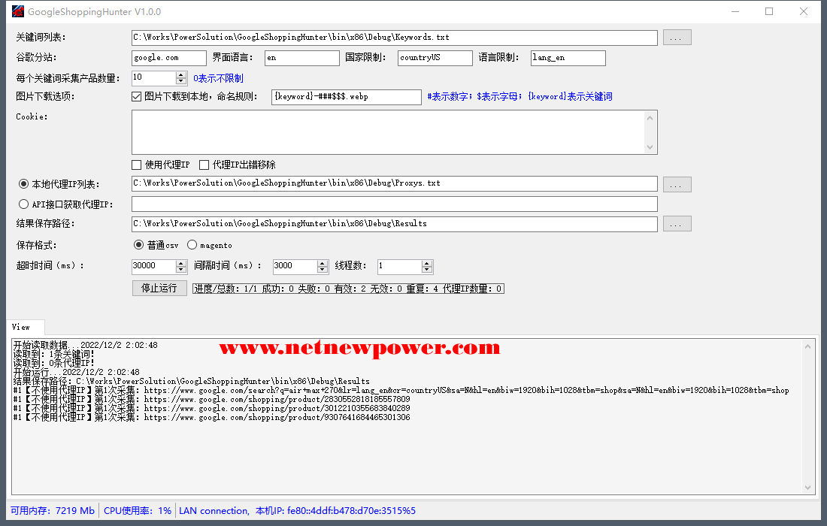Close the GoogleShoppingHunter window
Image resolution: width=827 pixels, height=526 pixels.
[803, 11]
